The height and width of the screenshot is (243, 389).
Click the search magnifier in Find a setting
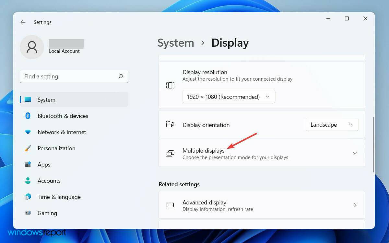120,76
